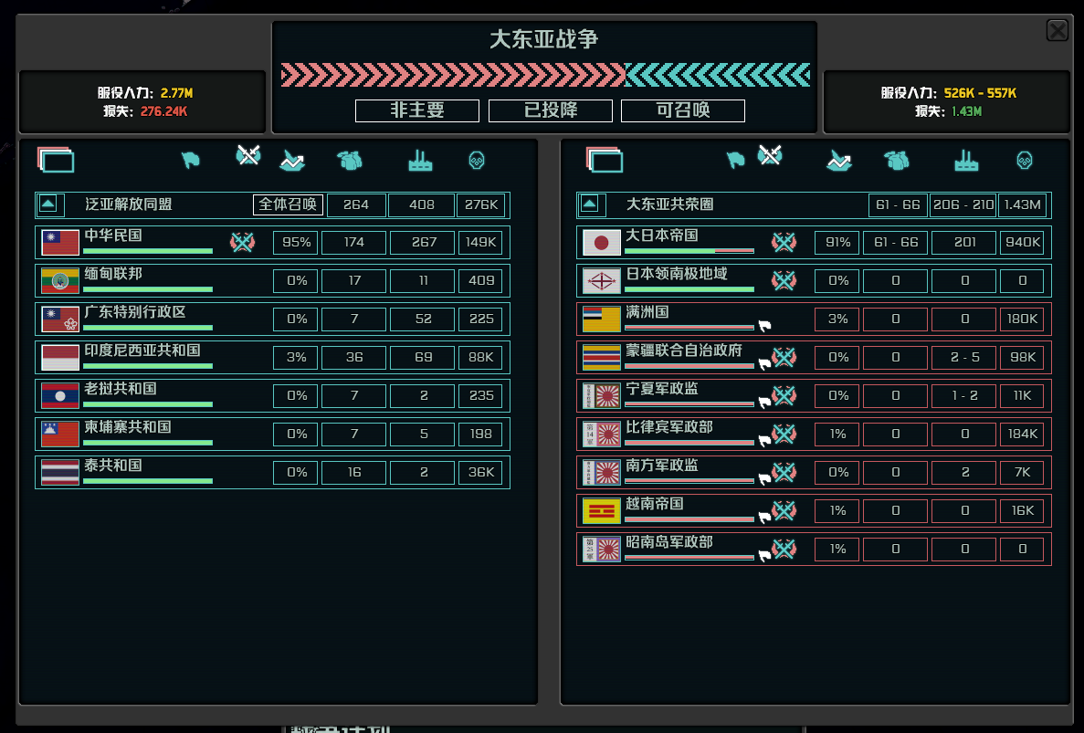Toggle the 可召唤 filter
The width and height of the screenshot is (1084, 733).
pyautogui.click(x=683, y=110)
